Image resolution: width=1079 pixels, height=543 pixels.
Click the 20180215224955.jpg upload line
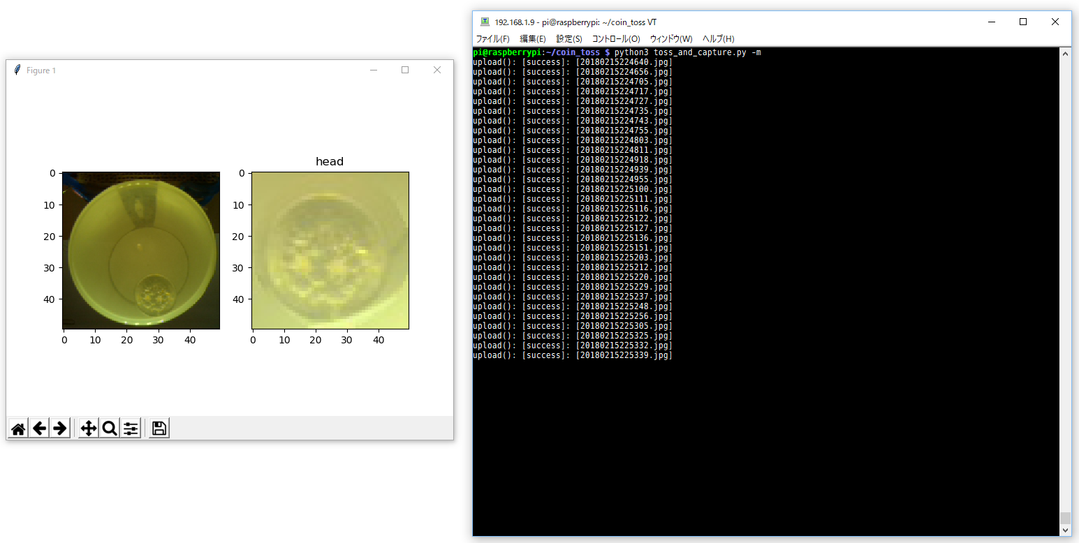point(573,179)
